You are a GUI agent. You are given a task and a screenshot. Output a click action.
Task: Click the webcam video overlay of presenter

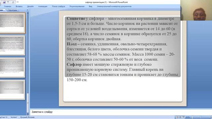(196, 10)
